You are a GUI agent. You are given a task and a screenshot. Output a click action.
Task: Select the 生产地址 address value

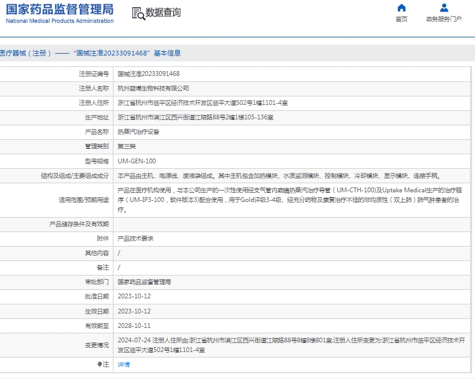pyautogui.click(x=196, y=118)
